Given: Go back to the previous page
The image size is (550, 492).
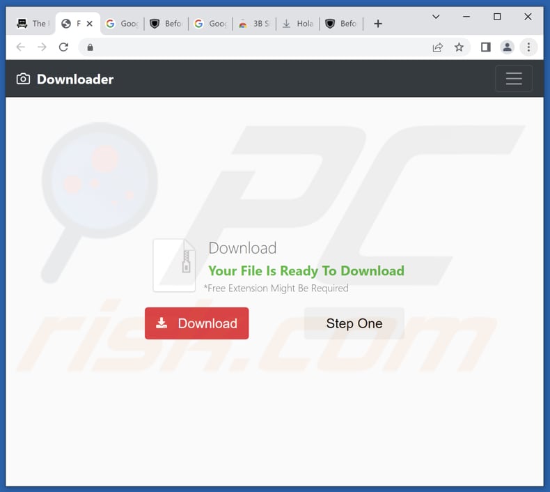Looking at the screenshot, I should click(20, 47).
